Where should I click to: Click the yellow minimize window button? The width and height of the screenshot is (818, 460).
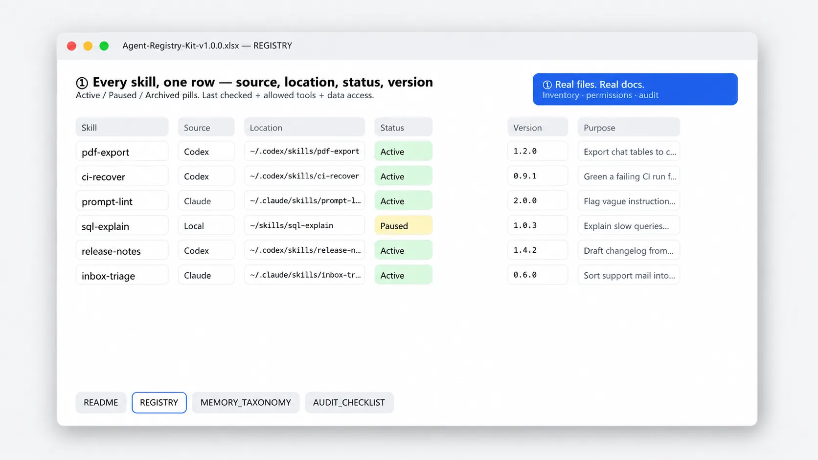pyautogui.click(x=88, y=46)
